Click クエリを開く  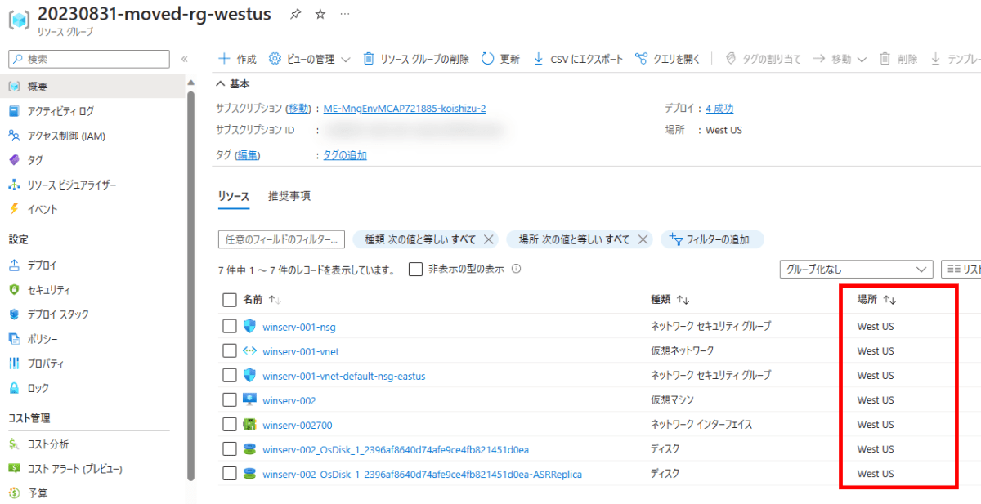click(668, 59)
